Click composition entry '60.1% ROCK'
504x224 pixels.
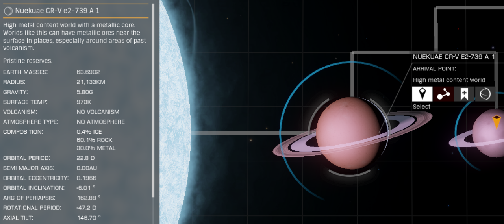[94, 140]
